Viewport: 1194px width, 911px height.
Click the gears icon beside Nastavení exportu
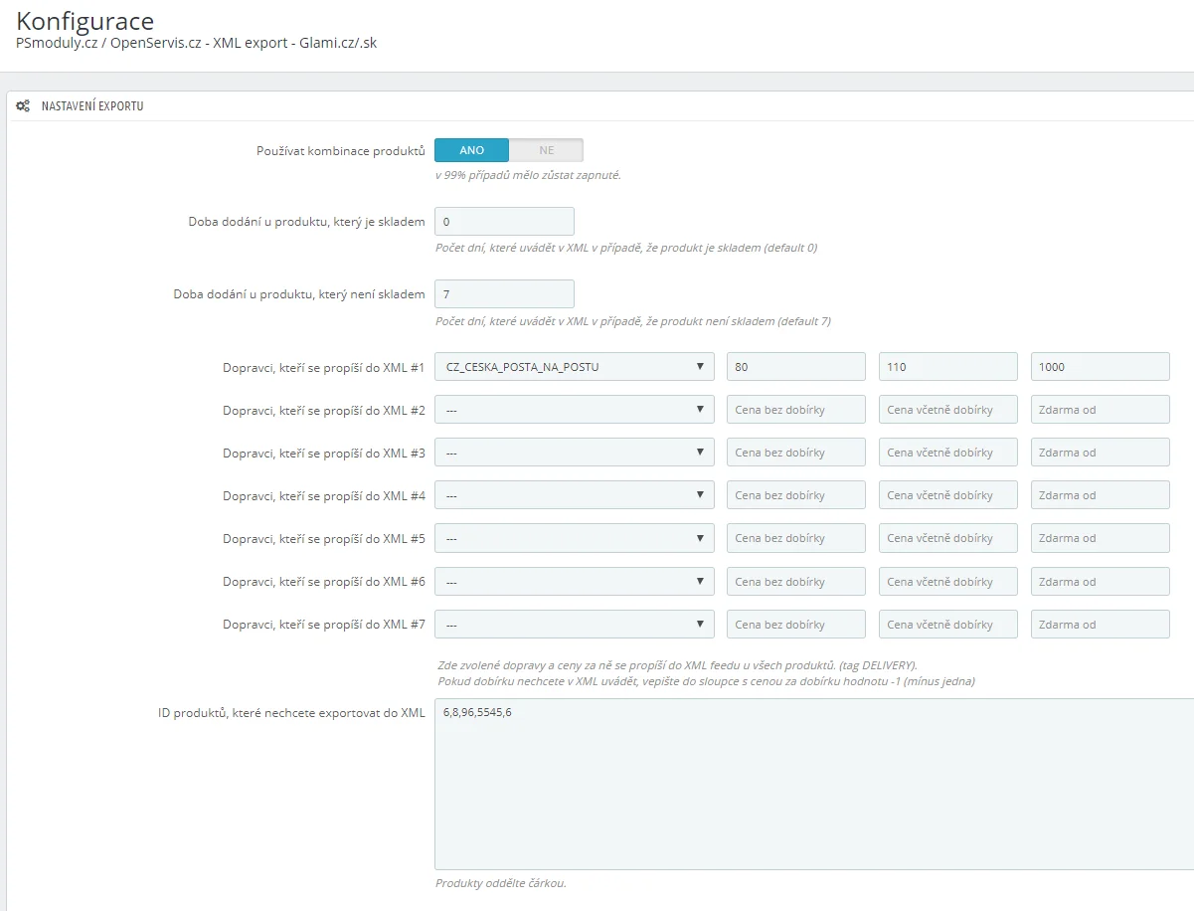point(23,105)
